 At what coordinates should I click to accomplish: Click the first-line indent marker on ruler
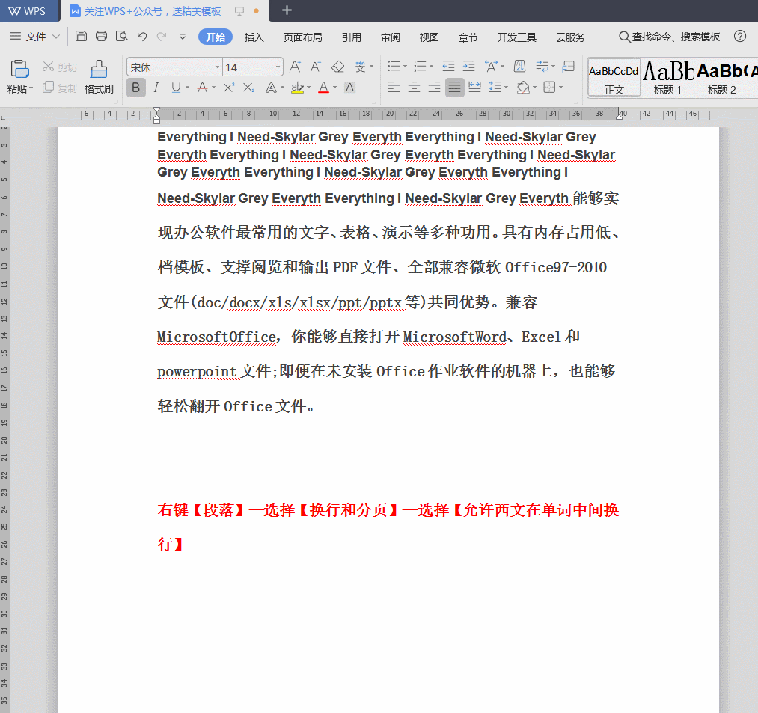coord(156,111)
